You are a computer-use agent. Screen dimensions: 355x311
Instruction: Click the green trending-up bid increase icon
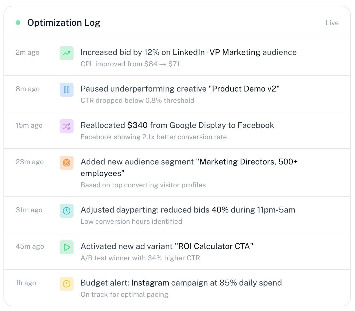67,53
